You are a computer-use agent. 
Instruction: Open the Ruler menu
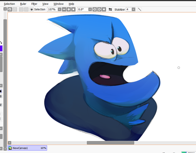[x=23, y=4]
